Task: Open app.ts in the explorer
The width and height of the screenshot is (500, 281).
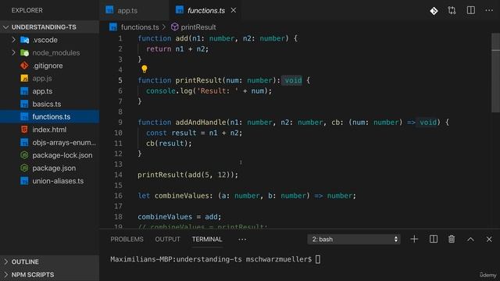Action: tap(49, 91)
